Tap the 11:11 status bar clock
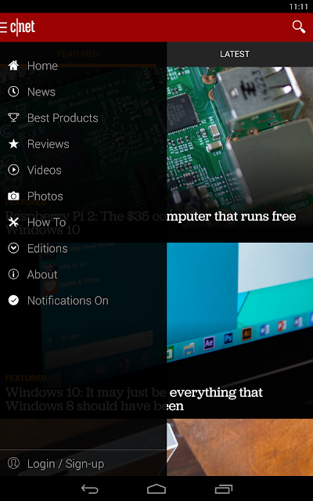Screen dimensions: 313x501 point(298,7)
